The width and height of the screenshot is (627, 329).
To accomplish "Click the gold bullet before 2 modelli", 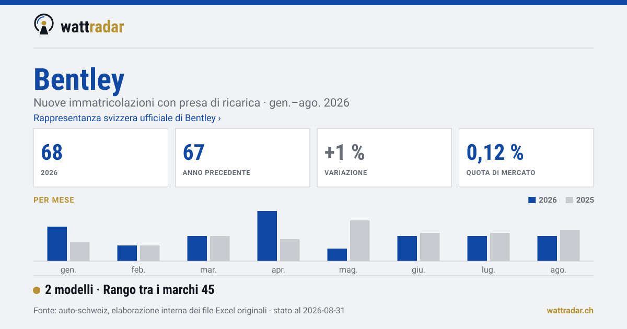I will pos(37,290).
